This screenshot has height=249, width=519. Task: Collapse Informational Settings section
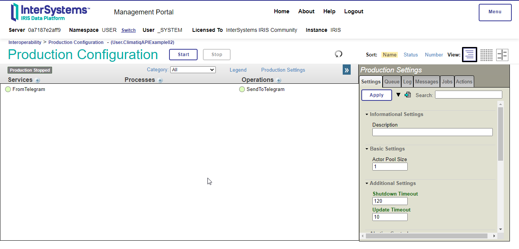[367, 114]
